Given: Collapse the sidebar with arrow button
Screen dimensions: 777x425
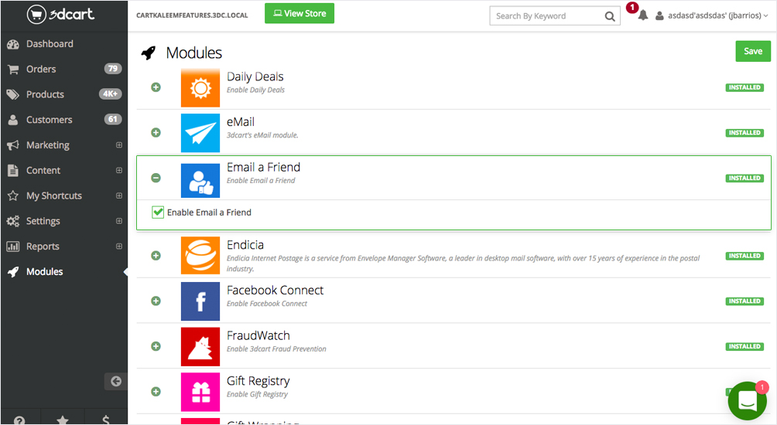Looking at the screenshot, I should click(115, 381).
